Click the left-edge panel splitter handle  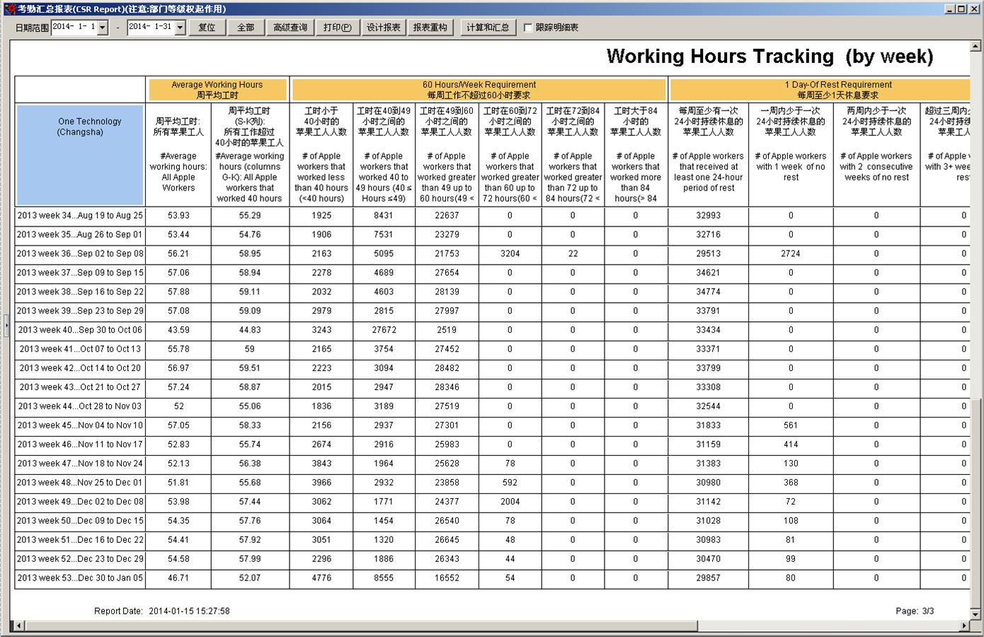pyautogui.click(x=6, y=326)
